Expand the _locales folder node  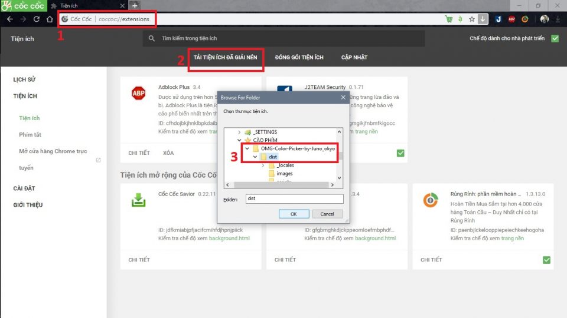(x=263, y=165)
